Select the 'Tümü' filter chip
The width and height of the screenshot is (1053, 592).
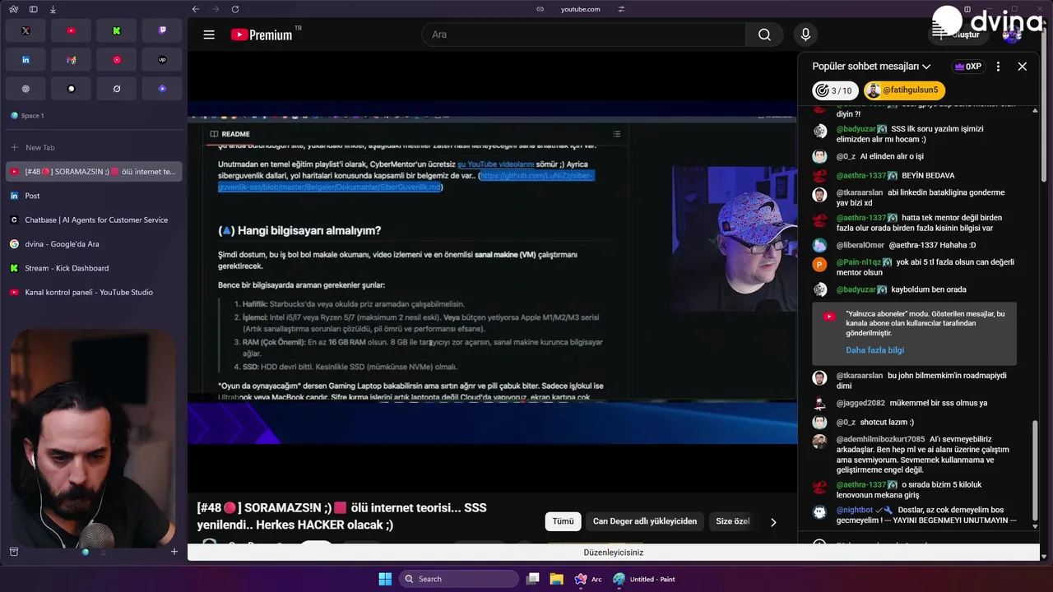tap(563, 521)
